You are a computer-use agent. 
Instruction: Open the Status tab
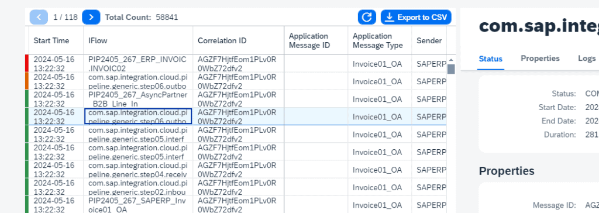tap(491, 59)
